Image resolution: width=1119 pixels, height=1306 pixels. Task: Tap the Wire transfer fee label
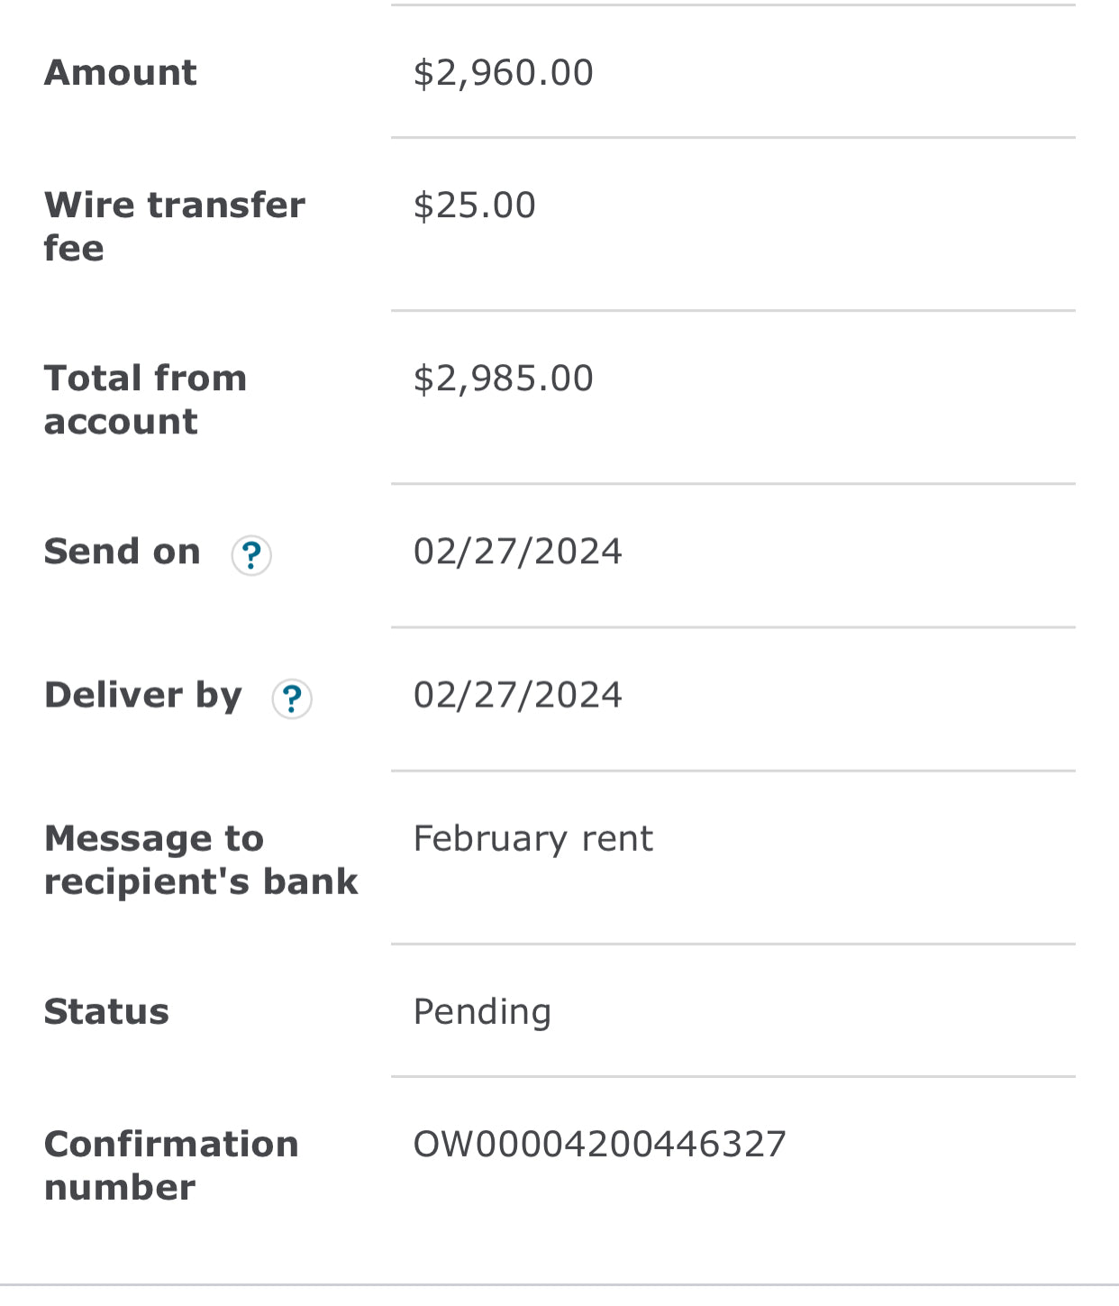[175, 226]
